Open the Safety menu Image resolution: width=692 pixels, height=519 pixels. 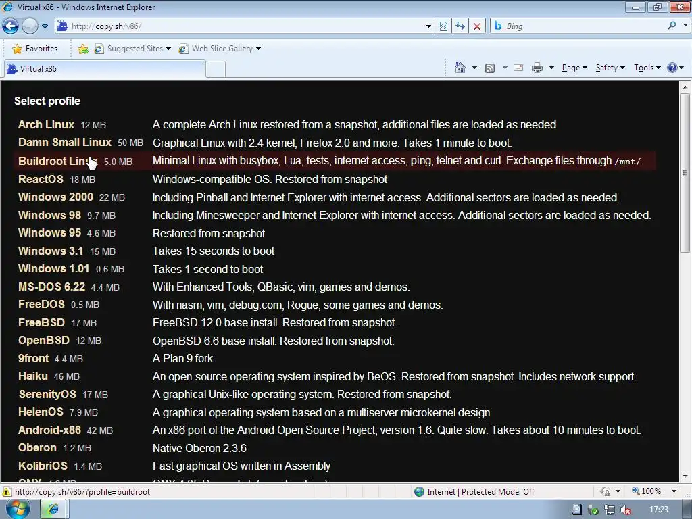pyautogui.click(x=610, y=68)
